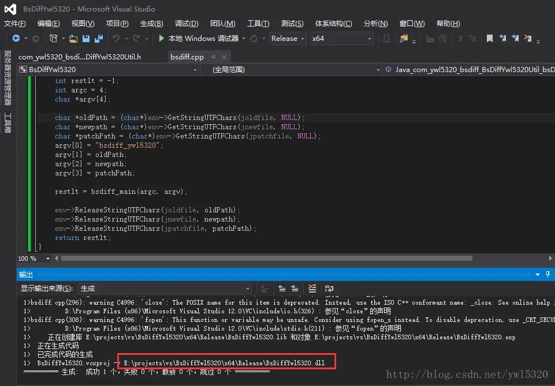This screenshot has height=386, width=555.
Task: Open the 工具(T) menu
Action: [258, 24]
